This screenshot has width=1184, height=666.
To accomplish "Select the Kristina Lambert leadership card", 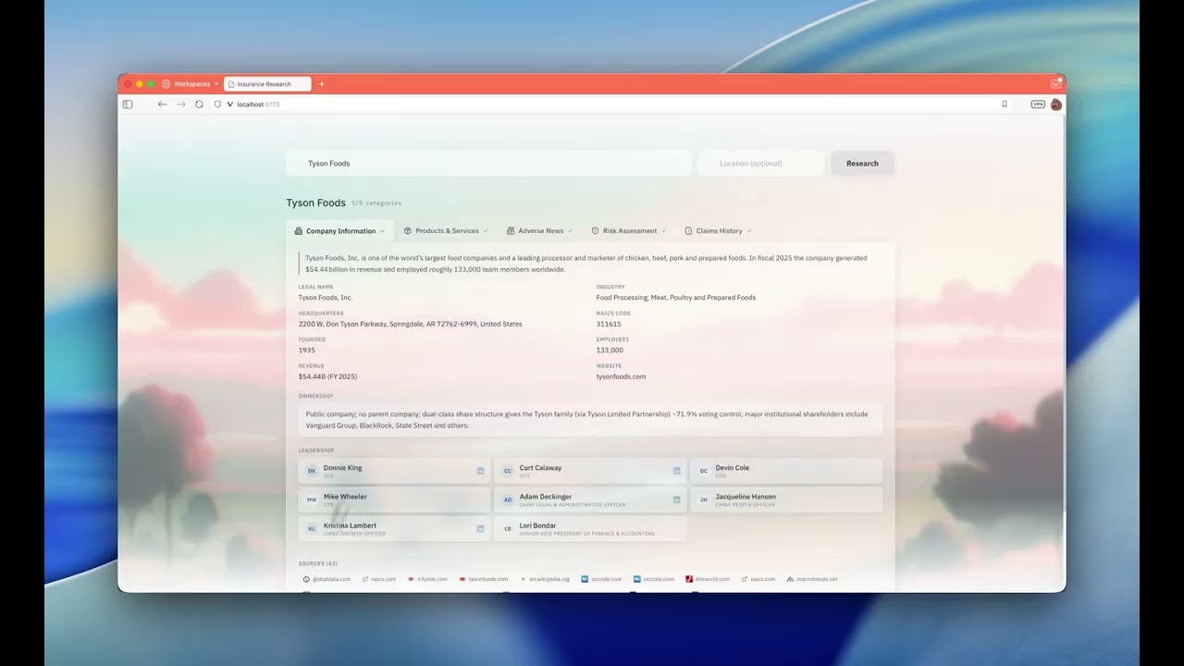I will [394, 529].
